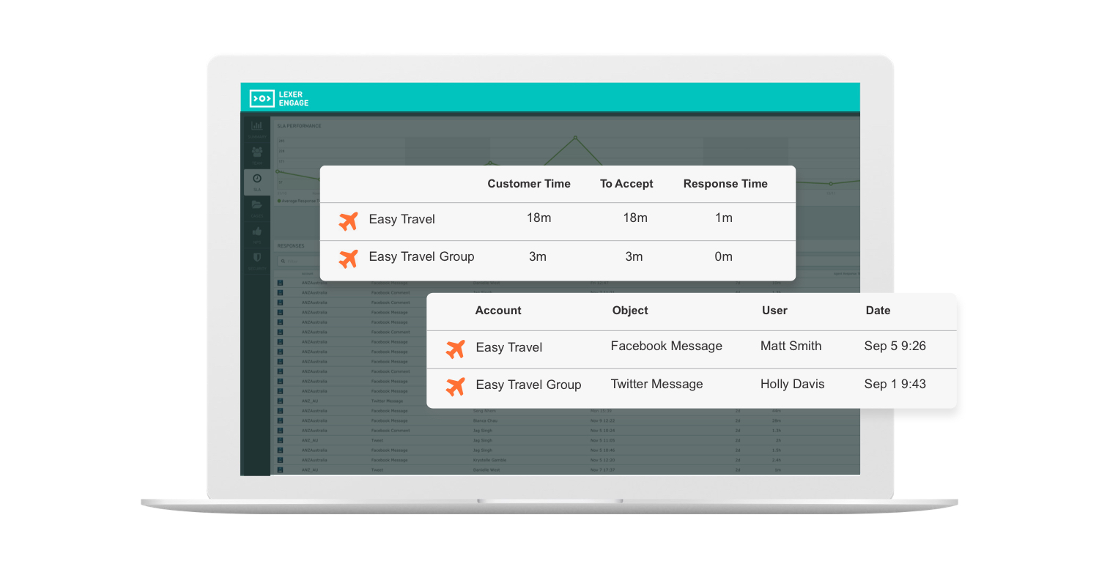The height and width of the screenshot is (586, 1099).
Task: Click the row icon in Krystelle Gamble's row
Action: (x=280, y=460)
